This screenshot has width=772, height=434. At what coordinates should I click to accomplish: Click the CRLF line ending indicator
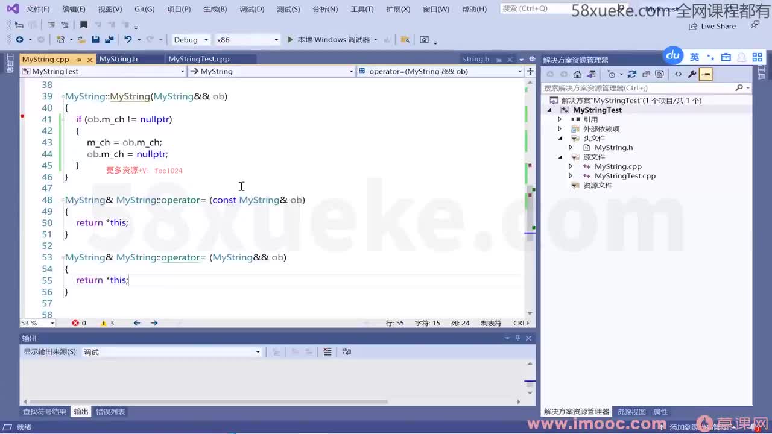[521, 323]
